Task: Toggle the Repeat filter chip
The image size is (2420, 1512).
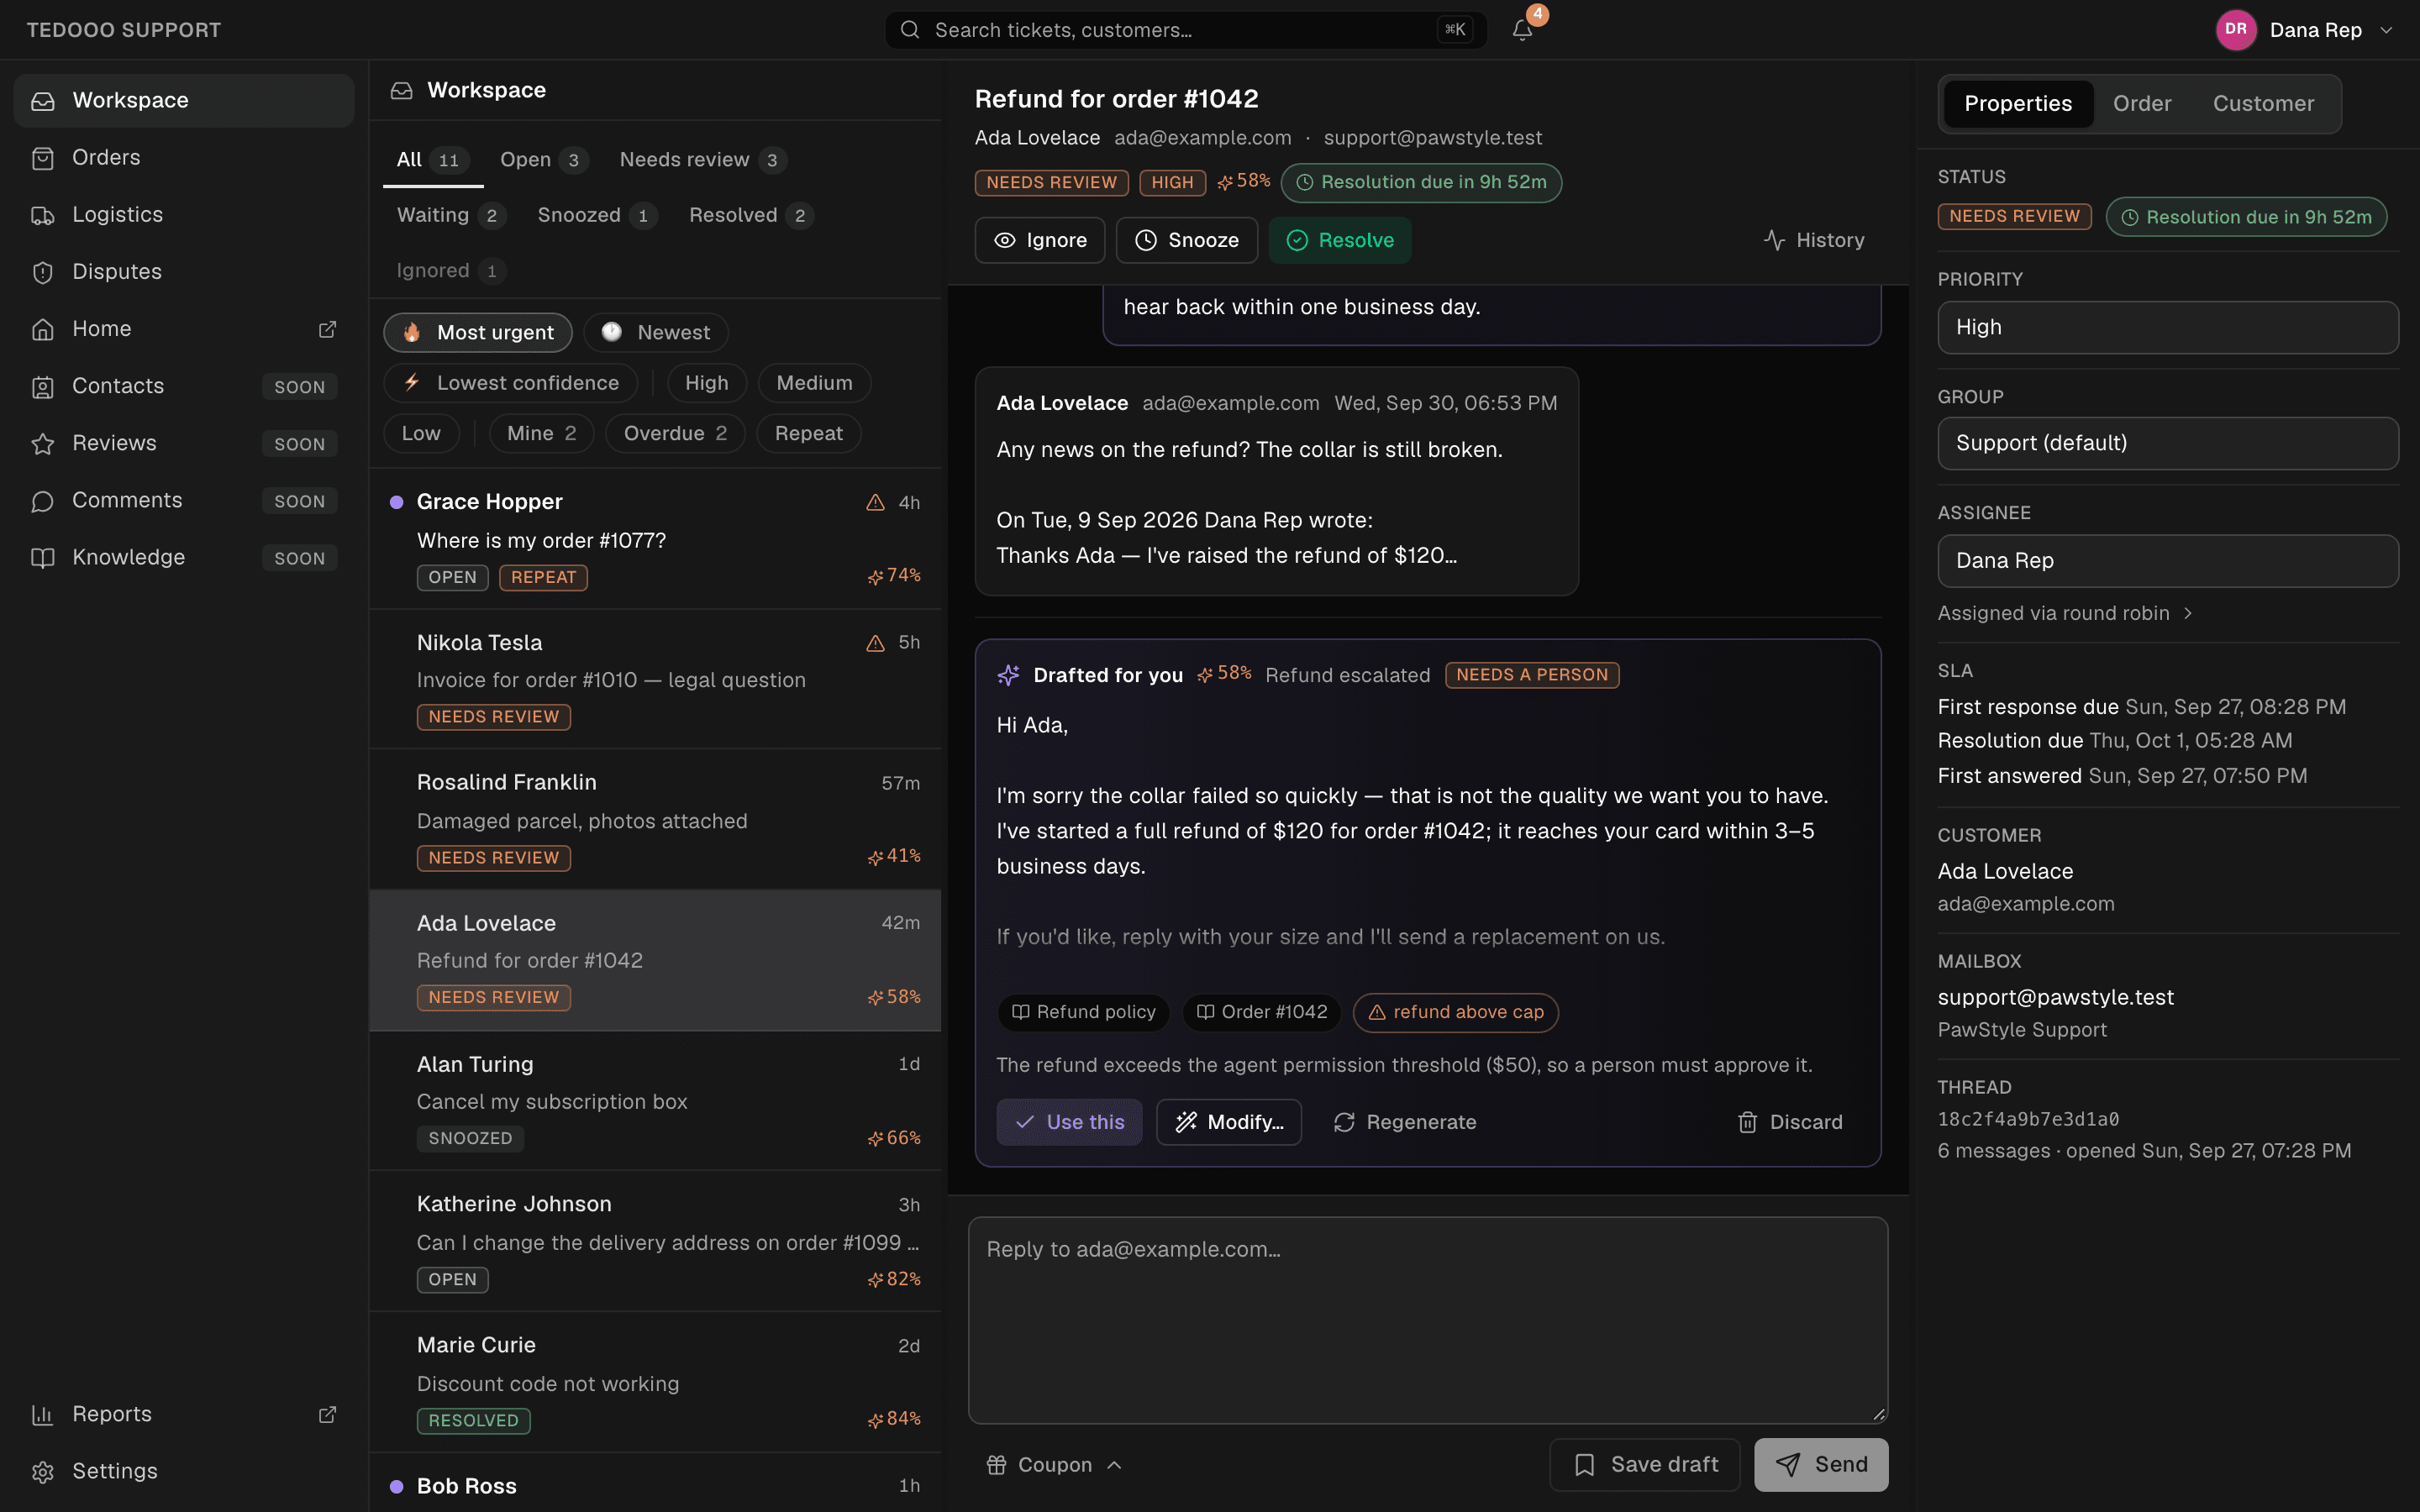Action: coord(808,433)
